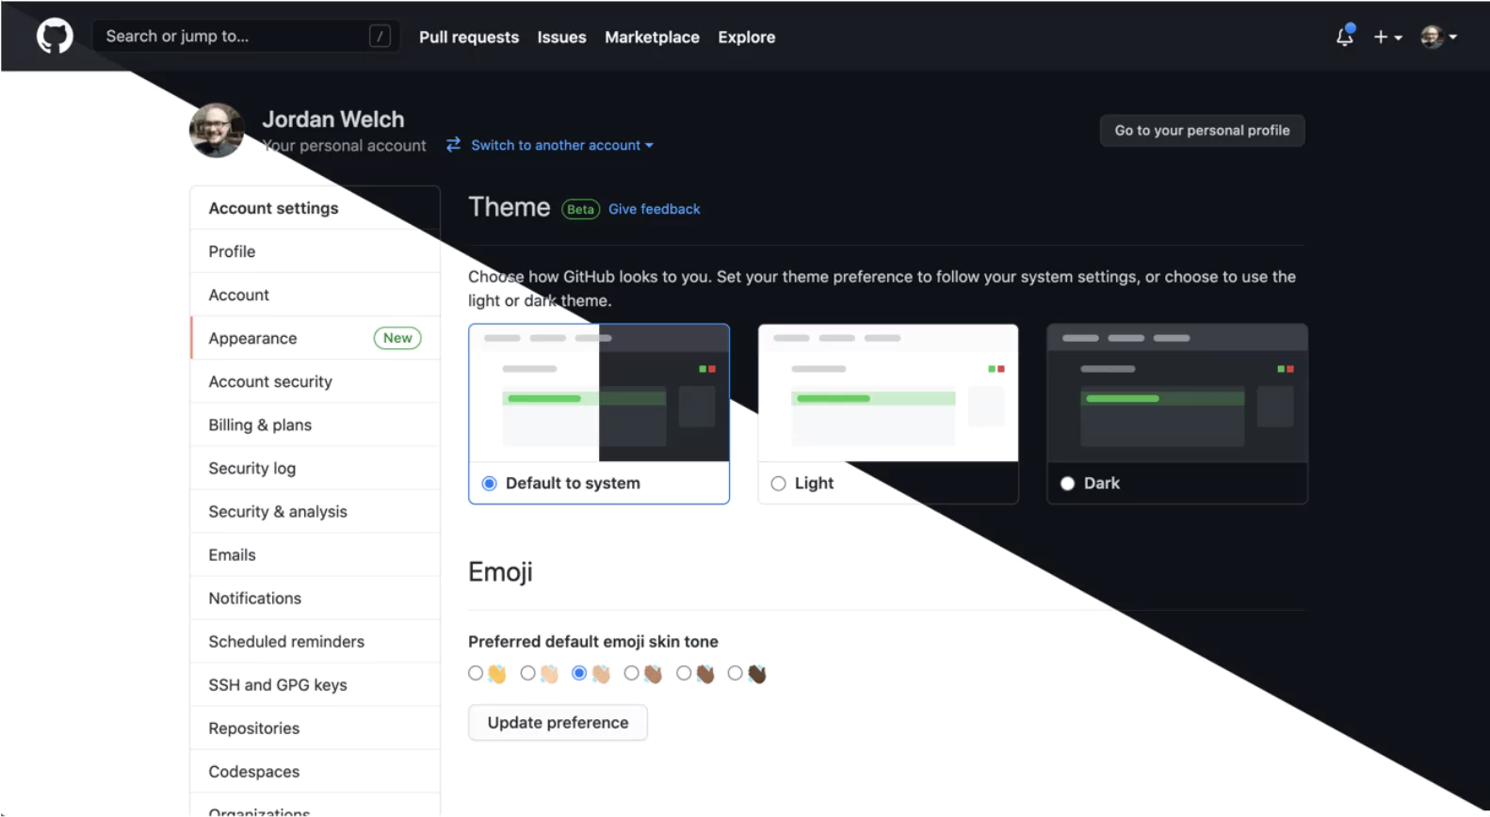Click the New badge beside Appearance
The image size is (1490, 817).
pyautogui.click(x=397, y=338)
